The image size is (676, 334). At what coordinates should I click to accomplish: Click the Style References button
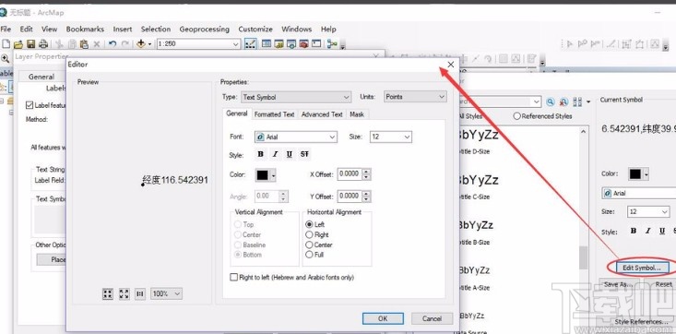(641, 321)
